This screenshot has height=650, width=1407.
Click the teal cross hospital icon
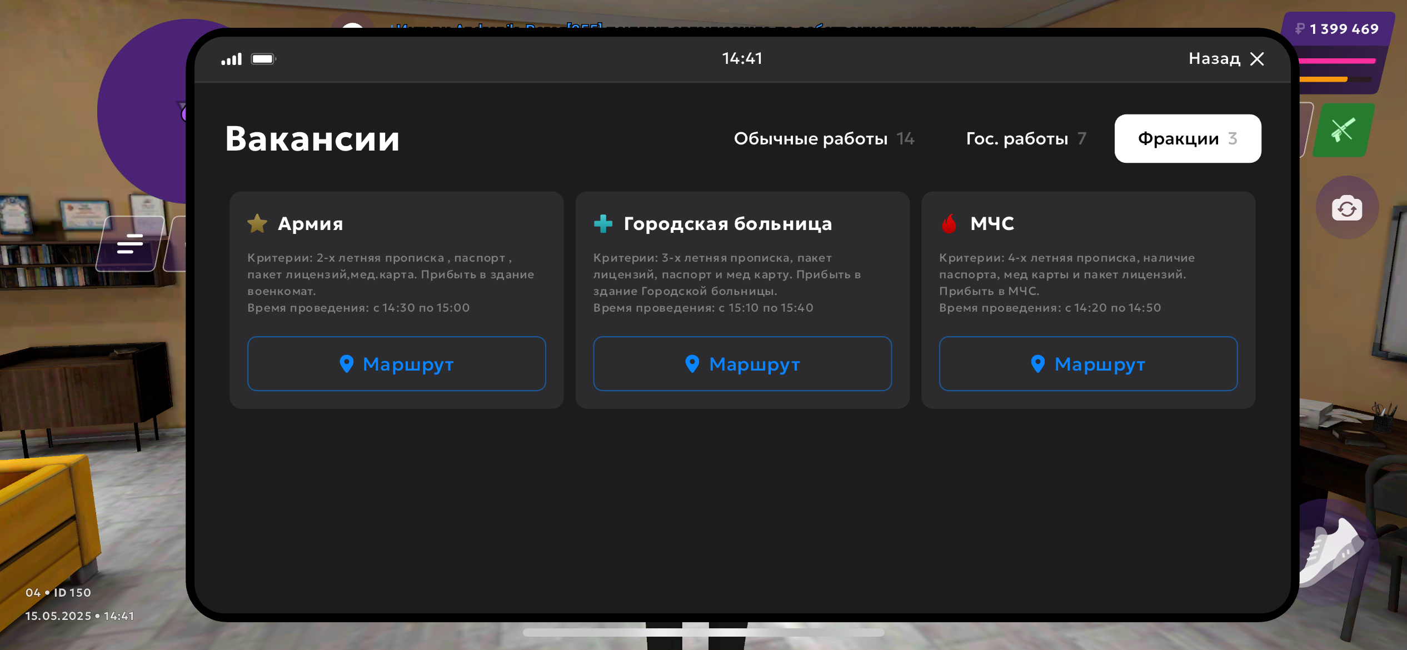pyautogui.click(x=603, y=223)
